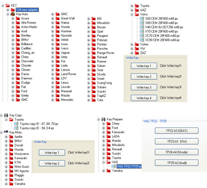Click the 134 new adapter folder icon
Image resolution: width=207 pixels, height=188 pixels.
click(13, 10)
